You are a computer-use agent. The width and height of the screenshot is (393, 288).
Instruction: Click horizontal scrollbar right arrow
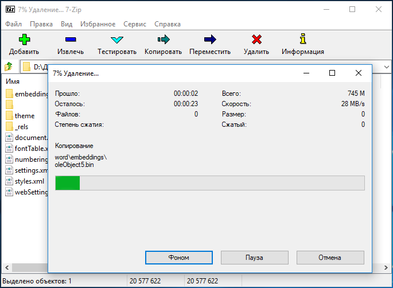(x=386, y=268)
